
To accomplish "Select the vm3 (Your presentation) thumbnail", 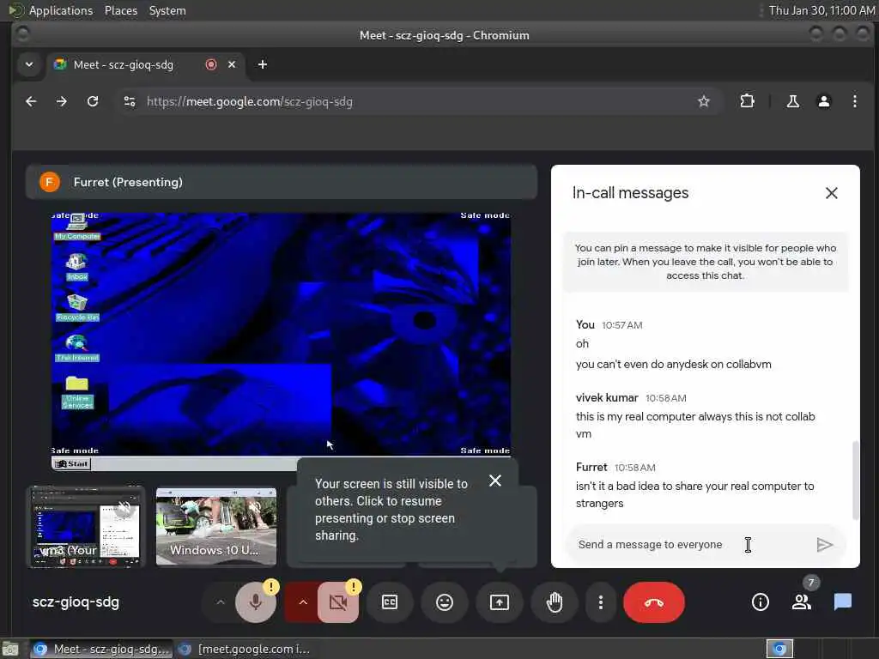I will [x=86, y=527].
